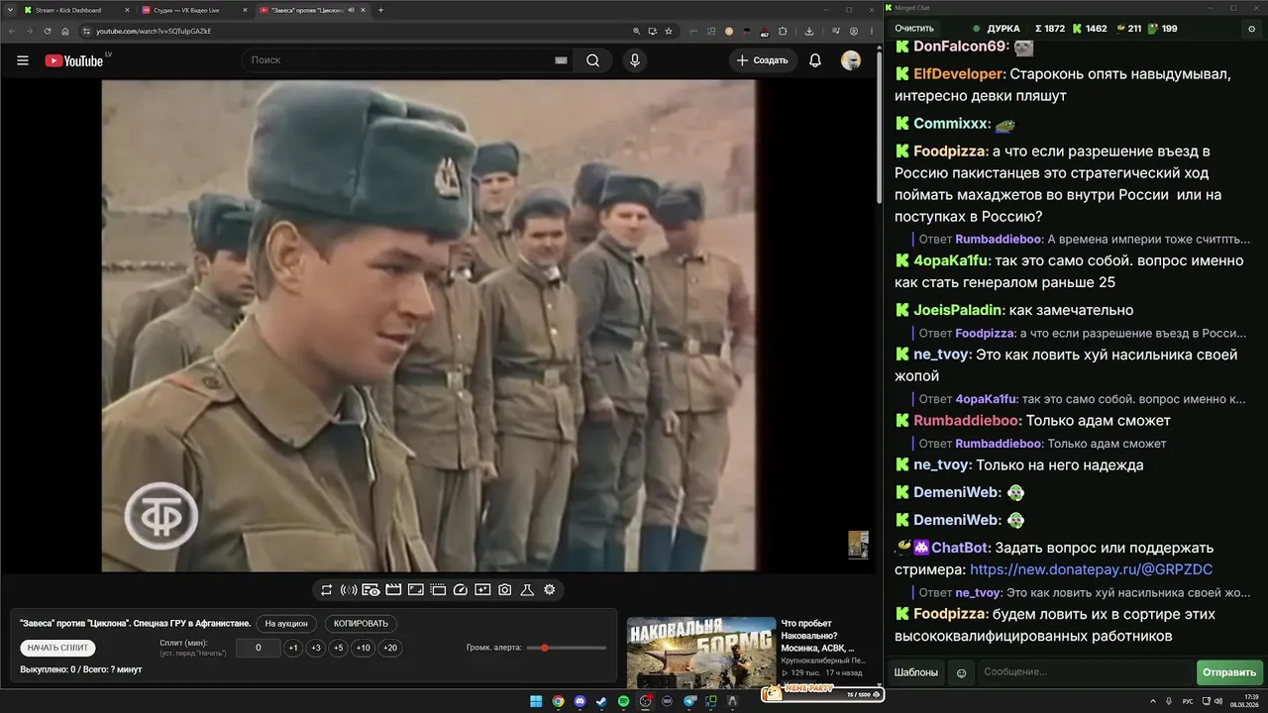
Task: Click the frame rectangle icon under the video
Action: (x=416, y=590)
